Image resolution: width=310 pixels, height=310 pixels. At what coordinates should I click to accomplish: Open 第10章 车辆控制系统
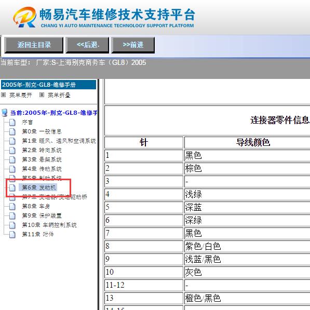pyautogui.click(x=49, y=225)
